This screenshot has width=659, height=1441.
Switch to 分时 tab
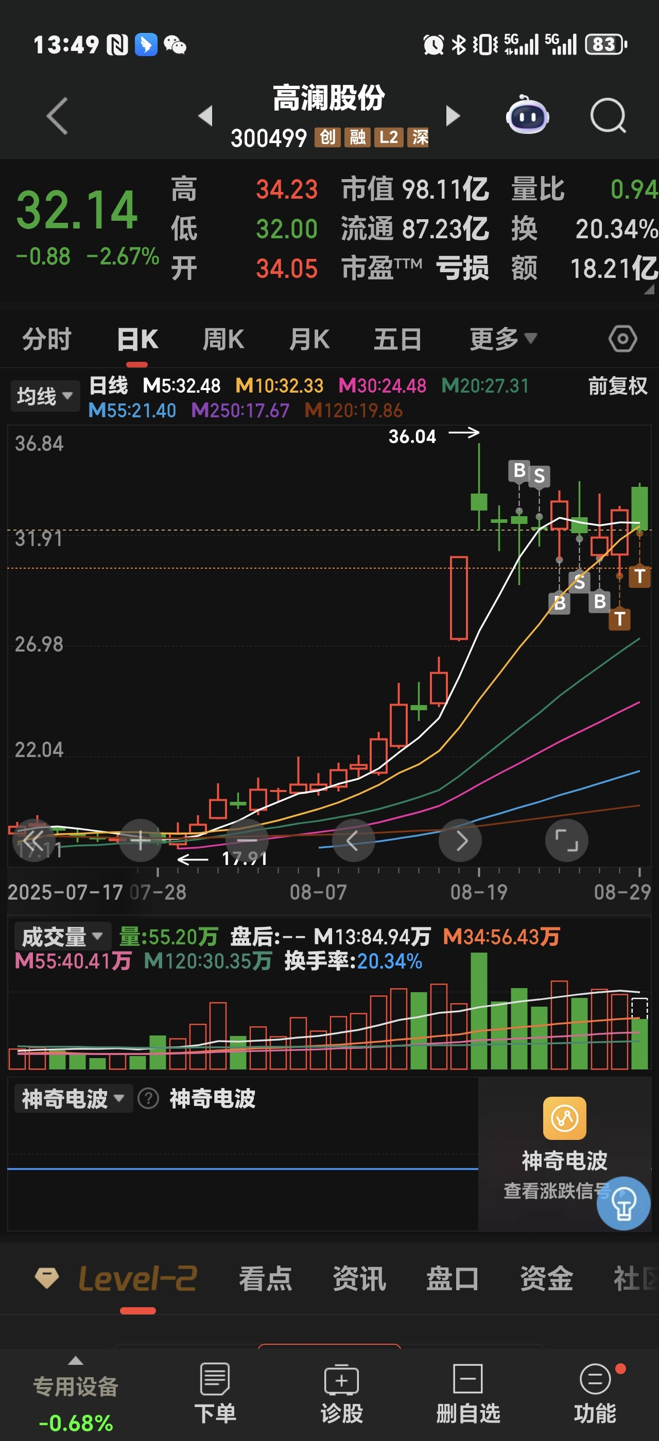click(x=46, y=339)
